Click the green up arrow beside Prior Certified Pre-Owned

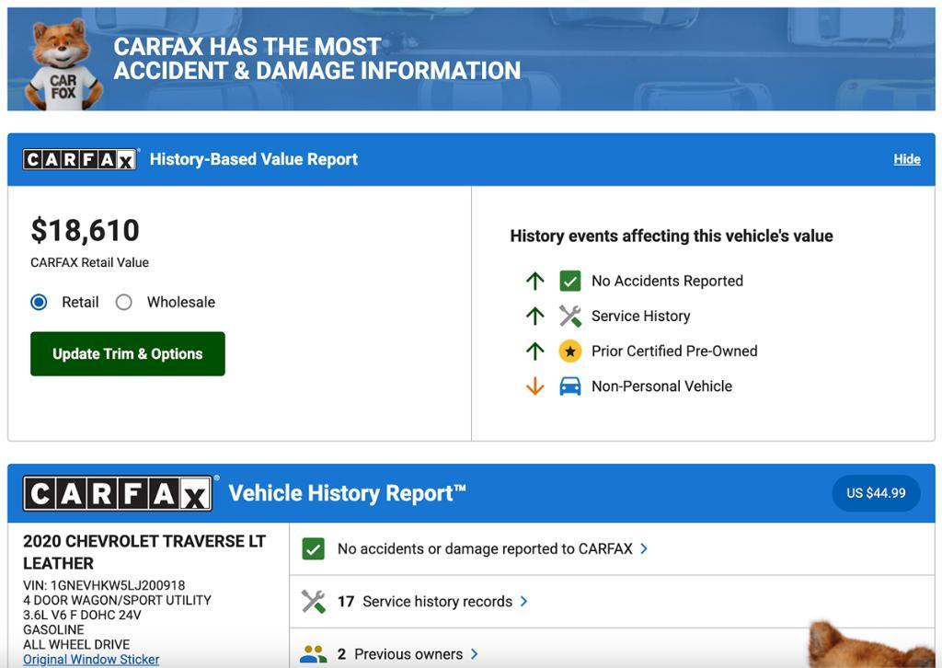pyautogui.click(x=534, y=351)
